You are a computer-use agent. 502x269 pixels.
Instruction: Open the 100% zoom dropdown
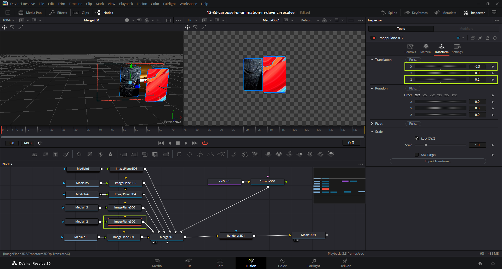8,20
